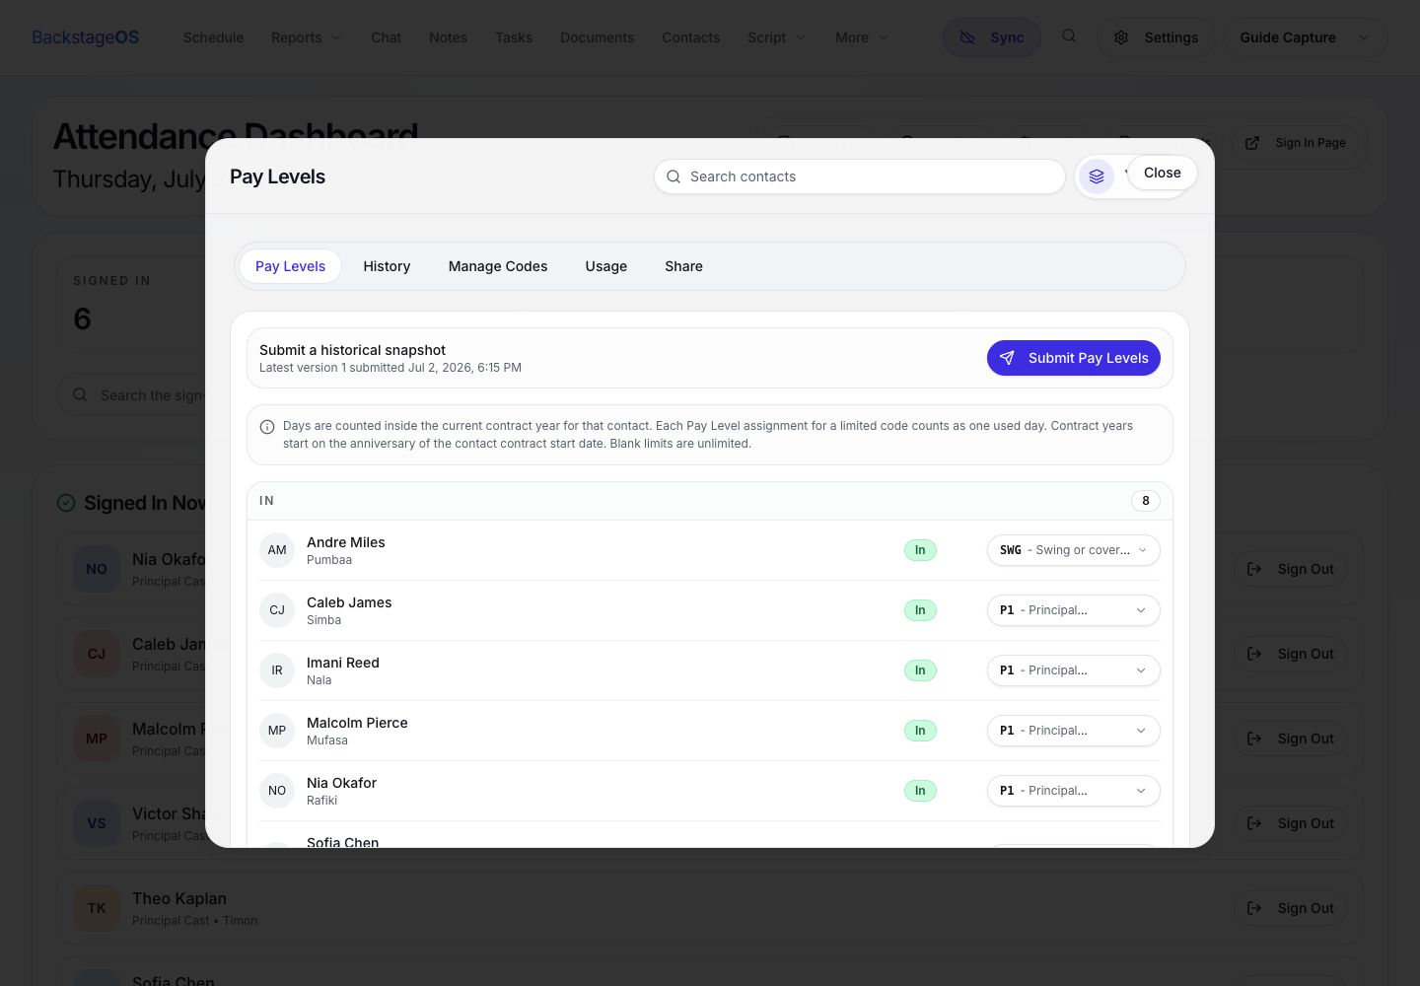Click the Submit Pay Levels button
Viewport: 1420px width, 986px height.
tap(1074, 358)
